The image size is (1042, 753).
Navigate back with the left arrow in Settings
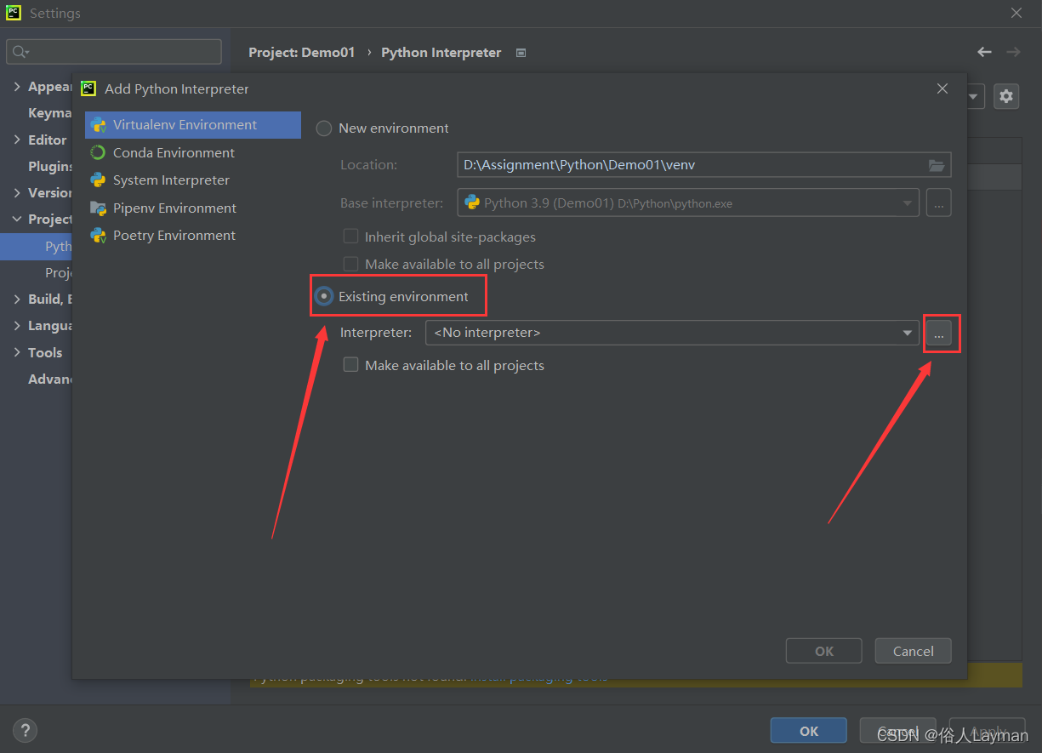point(984,52)
